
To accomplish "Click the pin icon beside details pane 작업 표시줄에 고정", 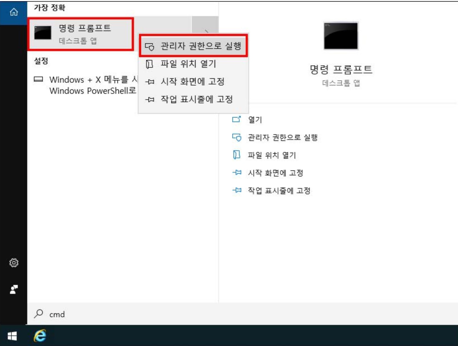I will [x=237, y=190].
